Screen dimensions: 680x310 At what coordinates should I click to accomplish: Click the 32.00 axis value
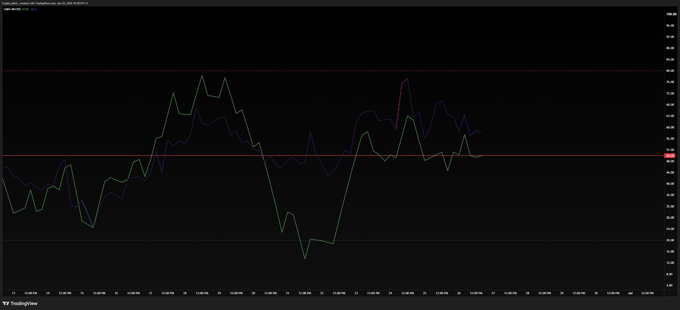[x=670, y=206]
